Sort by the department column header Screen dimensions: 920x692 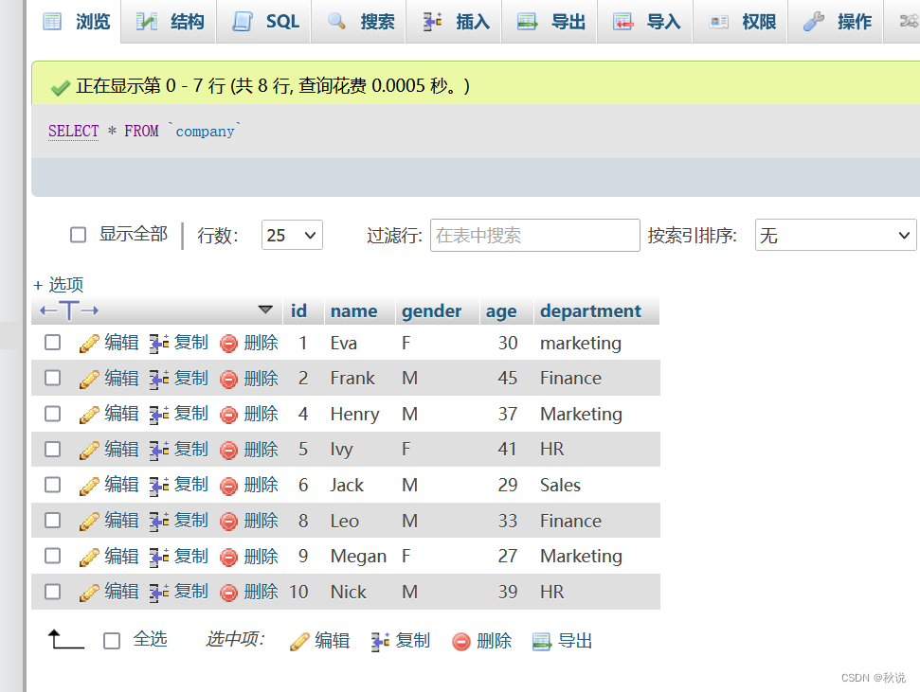[x=590, y=311]
